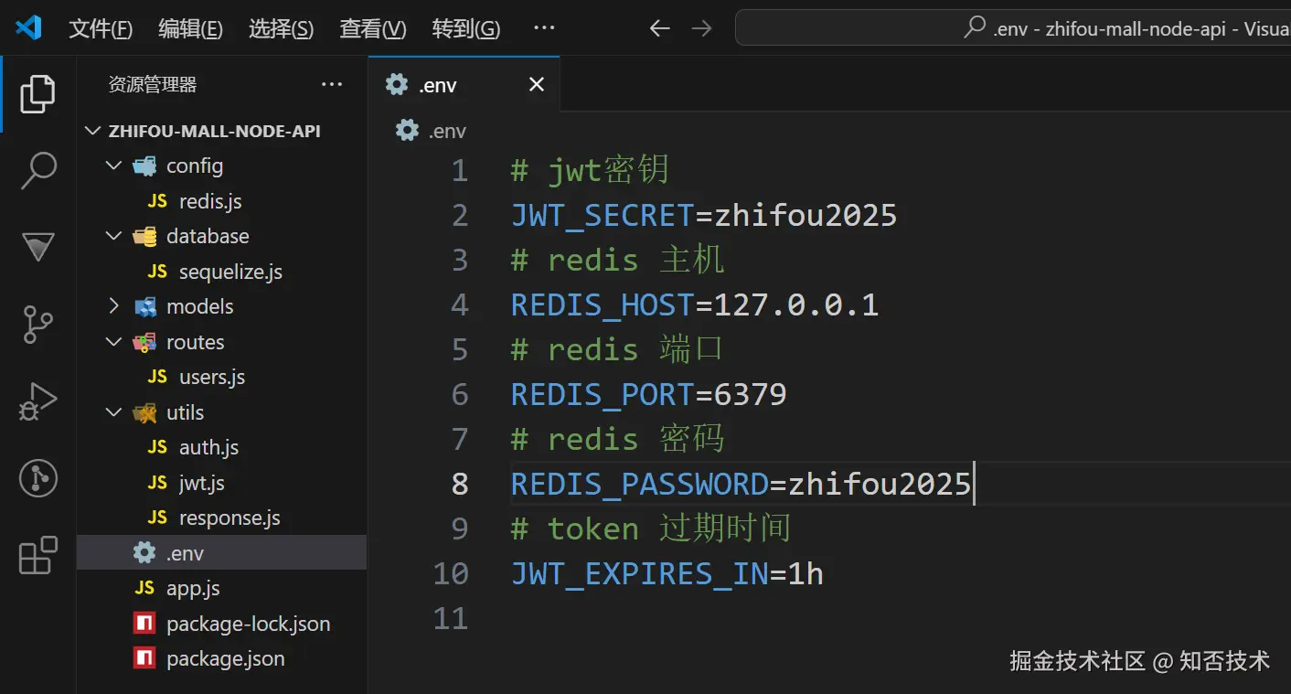Click the utils folder icon
Viewport: 1291px width, 694px height.
click(x=144, y=412)
